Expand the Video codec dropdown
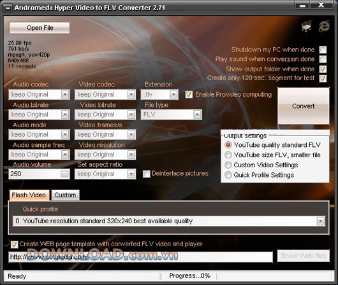338x285 pixels. click(131, 94)
